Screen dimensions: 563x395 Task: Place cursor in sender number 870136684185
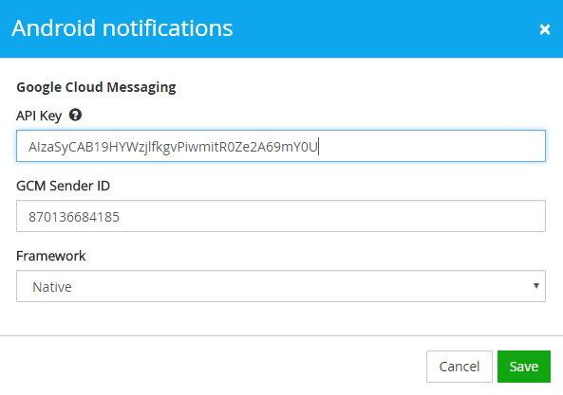coord(74,217)
